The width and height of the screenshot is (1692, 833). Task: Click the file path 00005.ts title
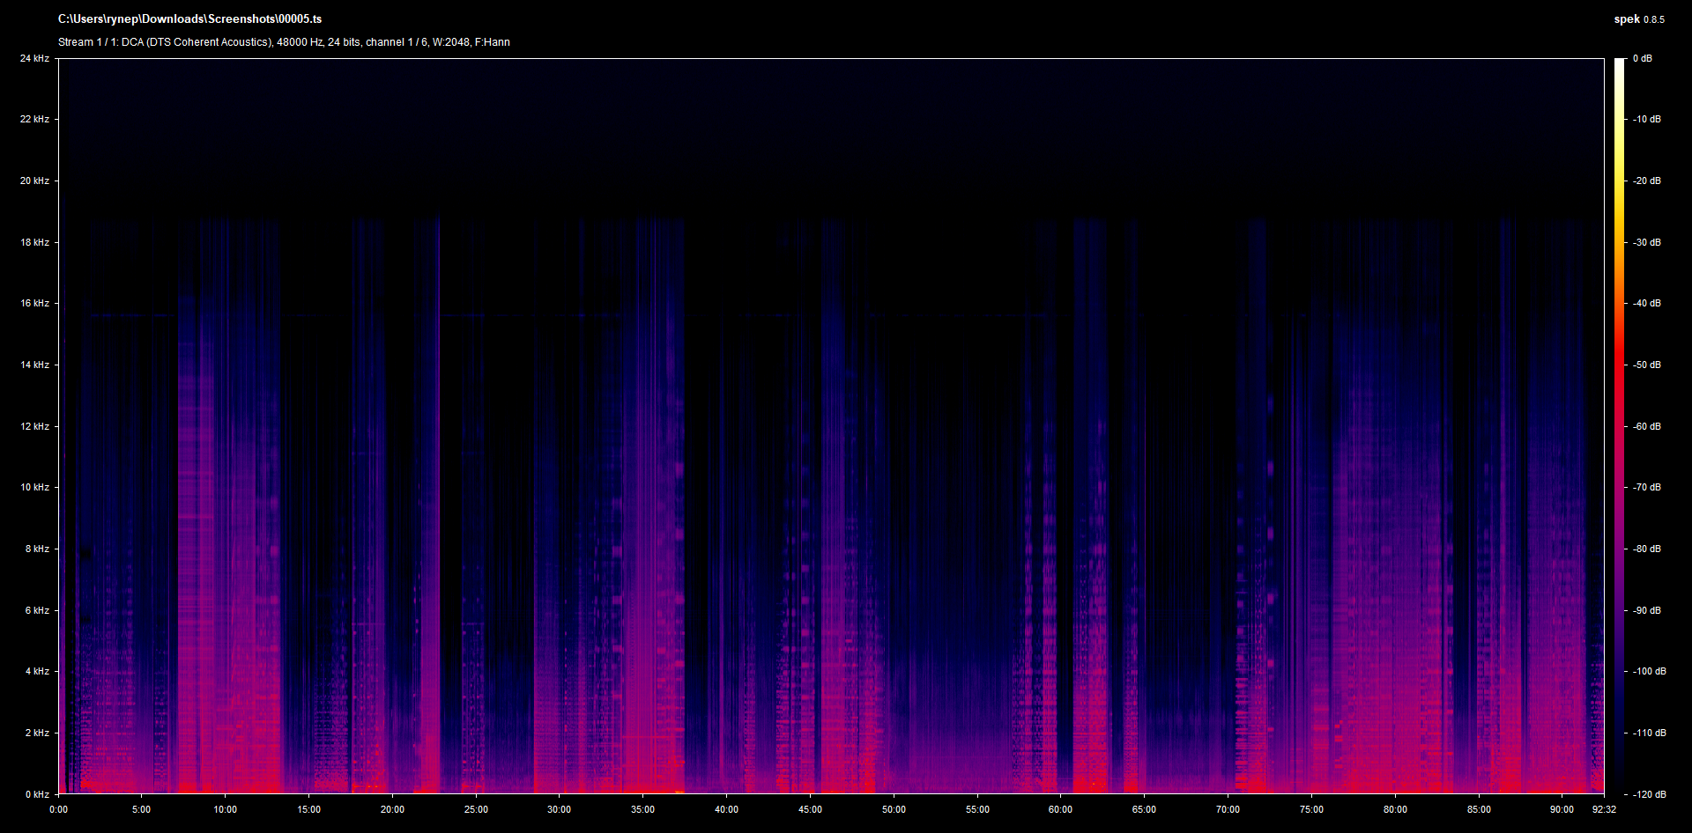(x=189, y=19)
